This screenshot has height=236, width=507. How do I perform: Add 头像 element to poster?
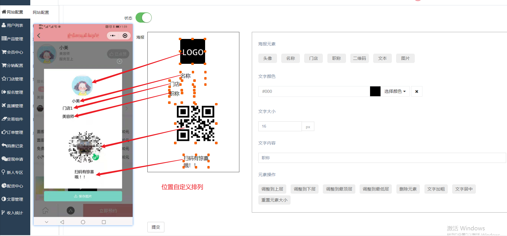coord(268,58)
